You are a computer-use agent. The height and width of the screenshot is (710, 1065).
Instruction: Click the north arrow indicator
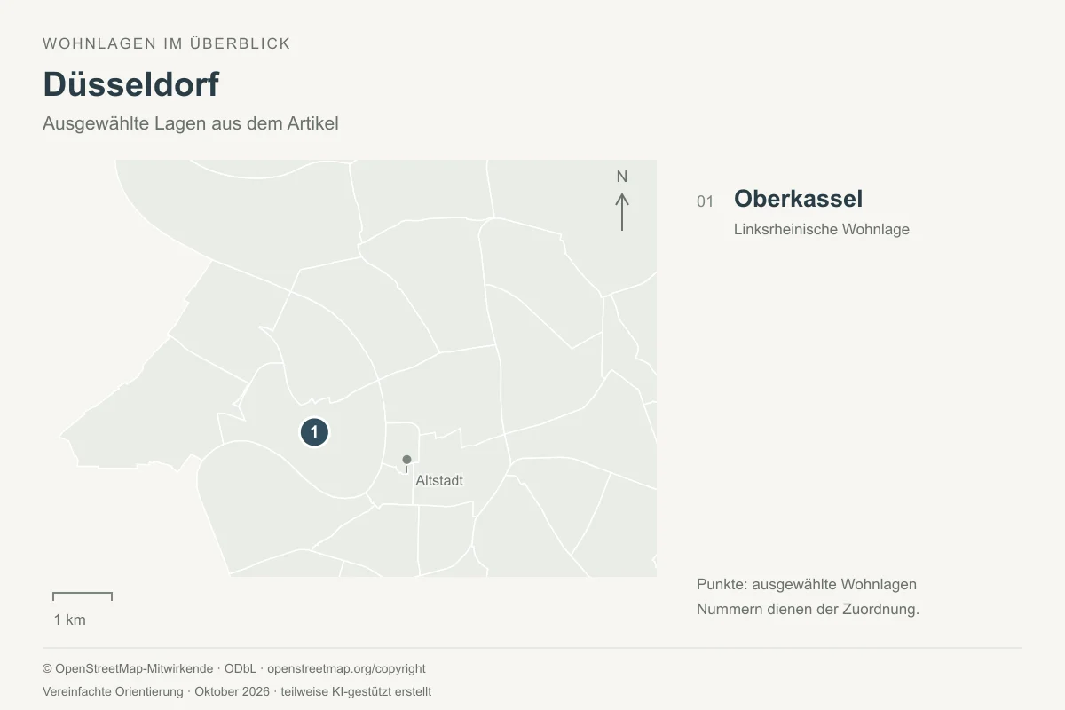point(622,212)
